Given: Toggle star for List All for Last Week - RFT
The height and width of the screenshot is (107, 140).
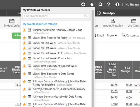Looking at the screenshot, I should pos(24,53).
